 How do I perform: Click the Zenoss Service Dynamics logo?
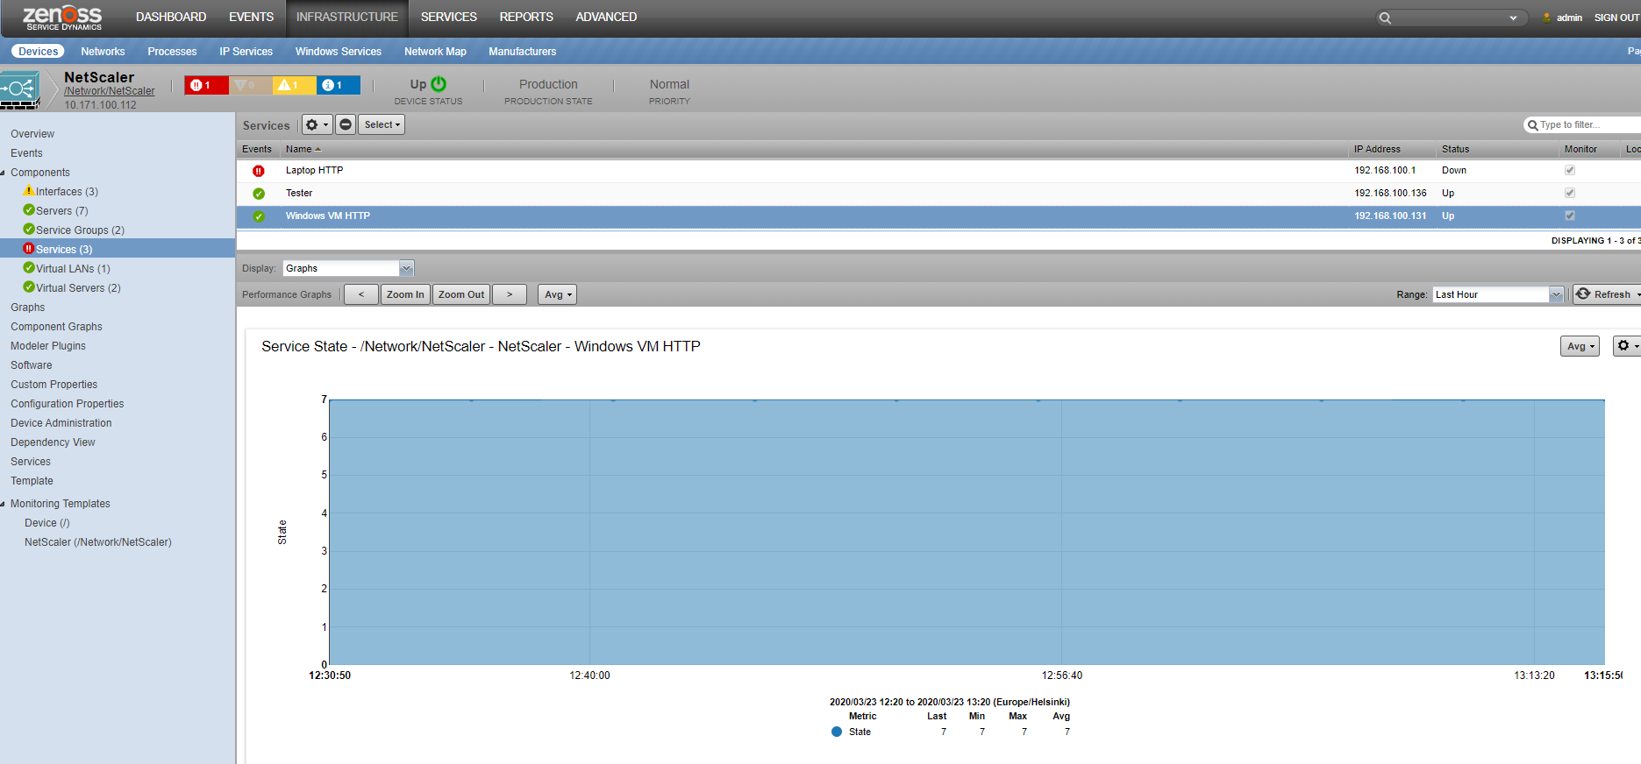(62, 18)
